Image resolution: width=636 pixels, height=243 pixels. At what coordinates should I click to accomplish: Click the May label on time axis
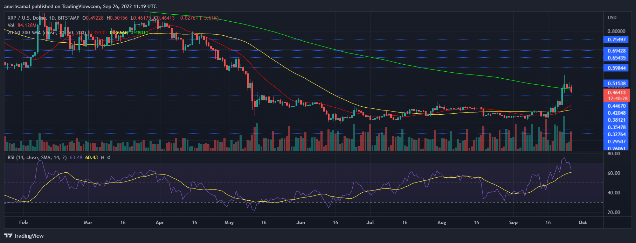pos(229,222)
